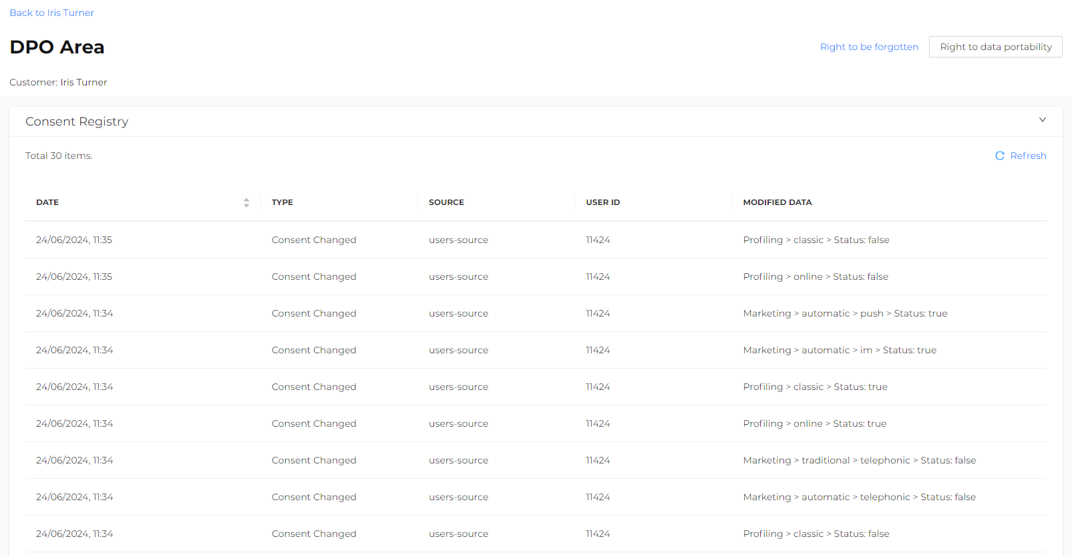Select user ID in Profiling classic true row
1072x557 pixels.
coord(598,387)
